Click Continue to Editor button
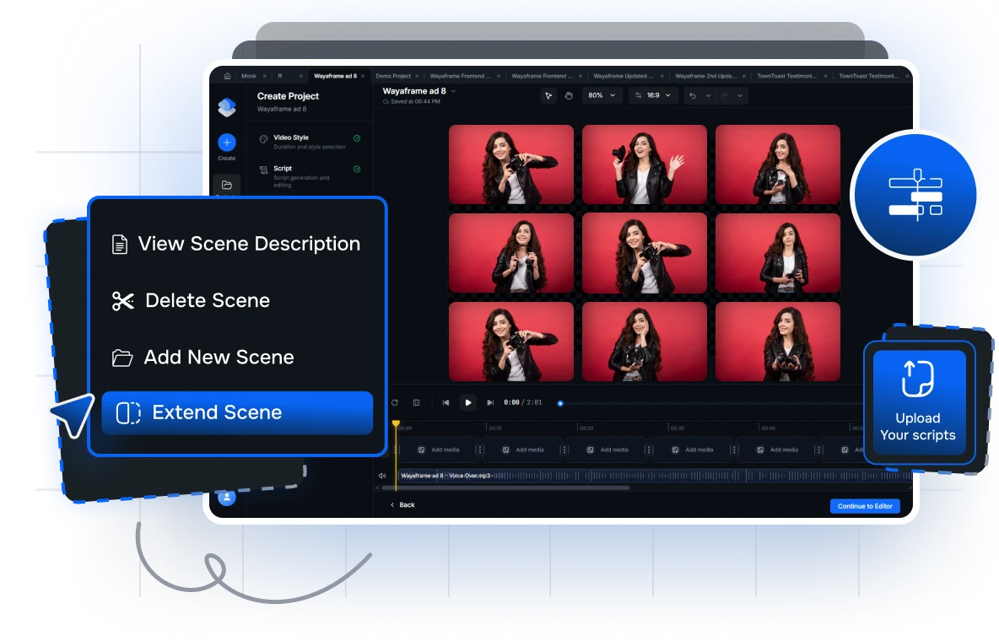The image size is (999, 641). tap(864, 506)
